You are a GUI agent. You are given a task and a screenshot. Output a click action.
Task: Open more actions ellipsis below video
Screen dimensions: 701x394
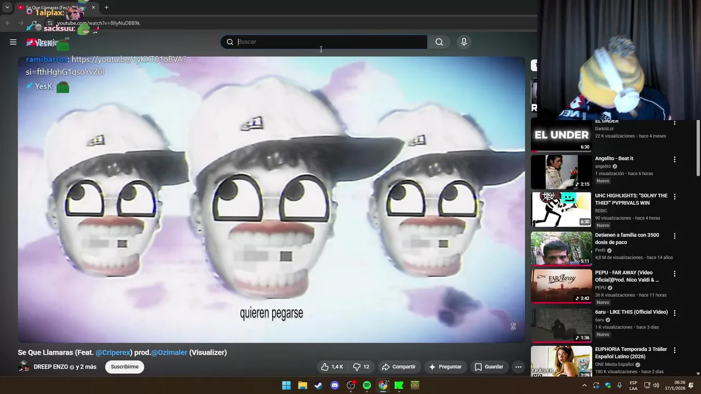(x=518, y=367)
